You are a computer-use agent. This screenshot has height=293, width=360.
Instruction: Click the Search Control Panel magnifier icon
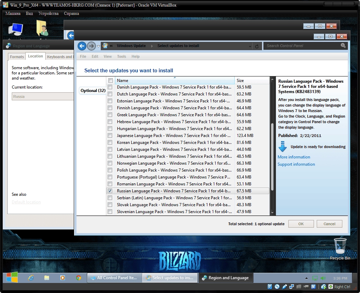click(343, 46)
